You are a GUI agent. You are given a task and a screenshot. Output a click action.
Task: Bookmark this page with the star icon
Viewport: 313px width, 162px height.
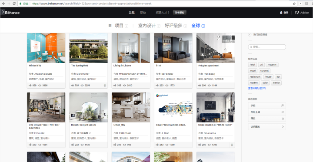click(x=294, y=3)
